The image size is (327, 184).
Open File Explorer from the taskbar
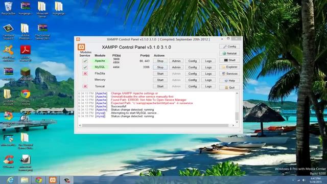[x=25, y=180]
